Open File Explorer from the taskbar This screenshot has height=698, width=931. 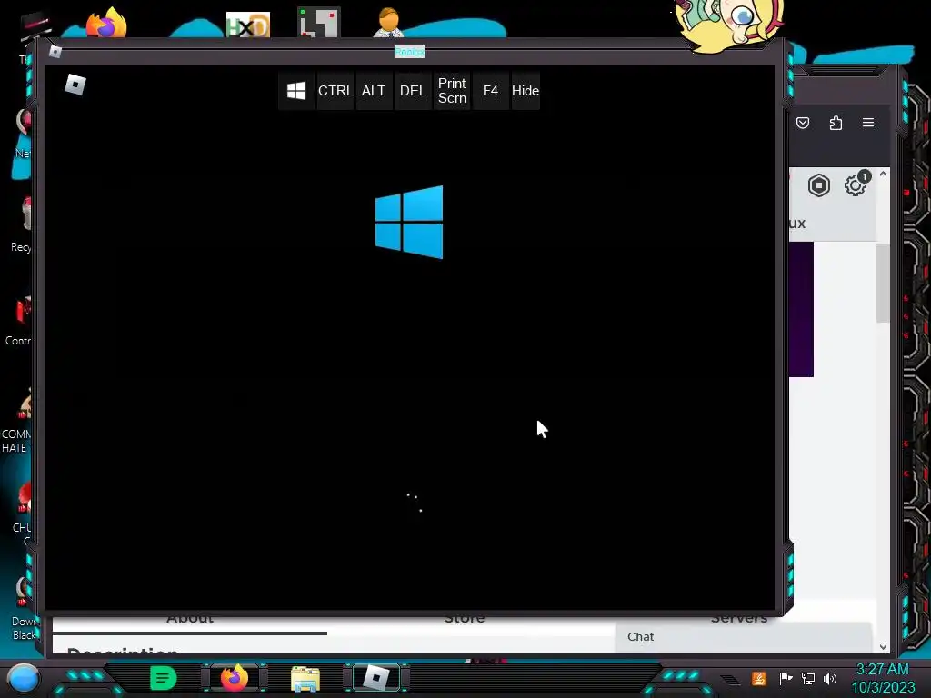click(305, 678)
